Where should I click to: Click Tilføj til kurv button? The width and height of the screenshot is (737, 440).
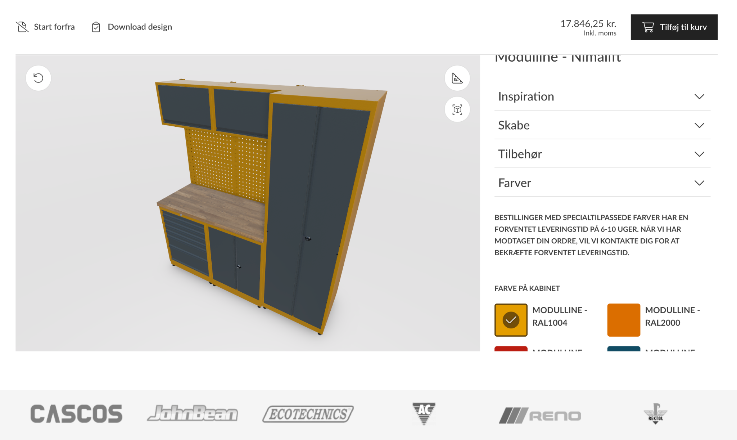(x=674, y=27)
